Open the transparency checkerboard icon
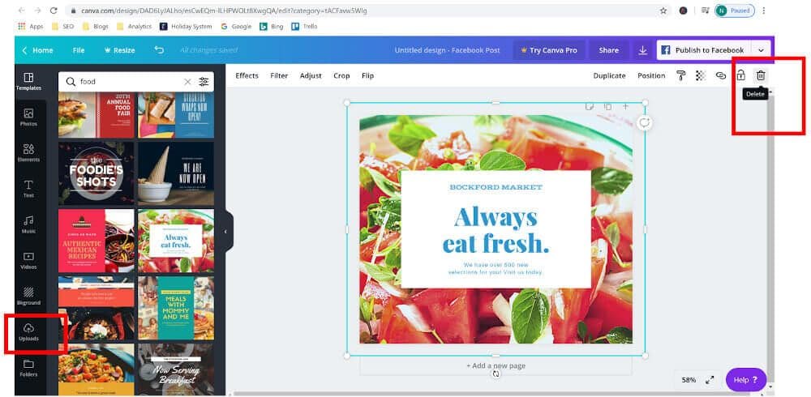811x397 pixels. pyautogui.click(x=701, y=75)
